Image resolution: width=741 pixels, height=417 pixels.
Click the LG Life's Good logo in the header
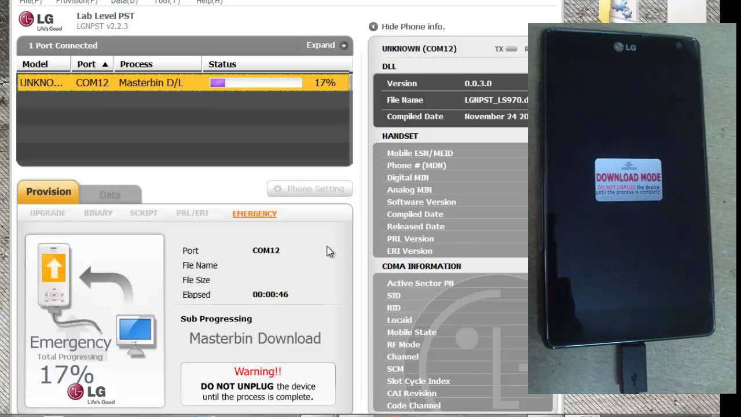coord(41,20)
